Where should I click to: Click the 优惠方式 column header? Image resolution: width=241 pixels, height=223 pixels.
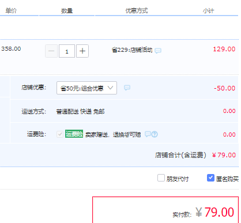tap(137, 10)
